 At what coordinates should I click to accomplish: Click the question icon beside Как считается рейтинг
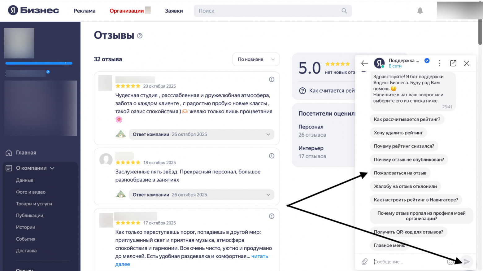coord(302,91)
